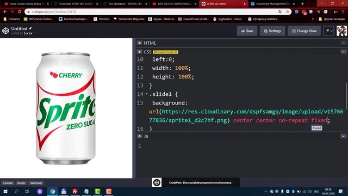This screenshot has width=348, height=196.
Task: Click Change View button
Action: (x=304, y=31)
